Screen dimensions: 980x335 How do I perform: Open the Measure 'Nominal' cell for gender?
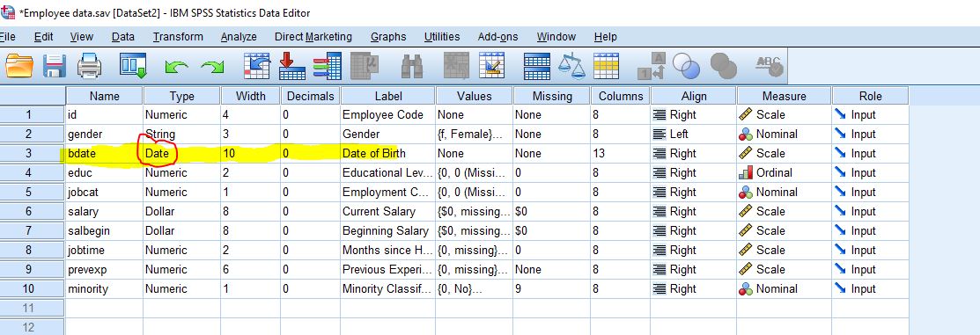click(784, 135)
